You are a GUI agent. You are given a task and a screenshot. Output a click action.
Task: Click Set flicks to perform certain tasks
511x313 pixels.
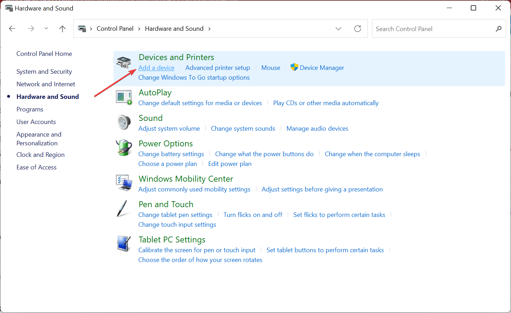coord(339,215)
